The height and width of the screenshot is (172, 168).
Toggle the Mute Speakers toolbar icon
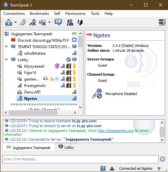[42, 22]
